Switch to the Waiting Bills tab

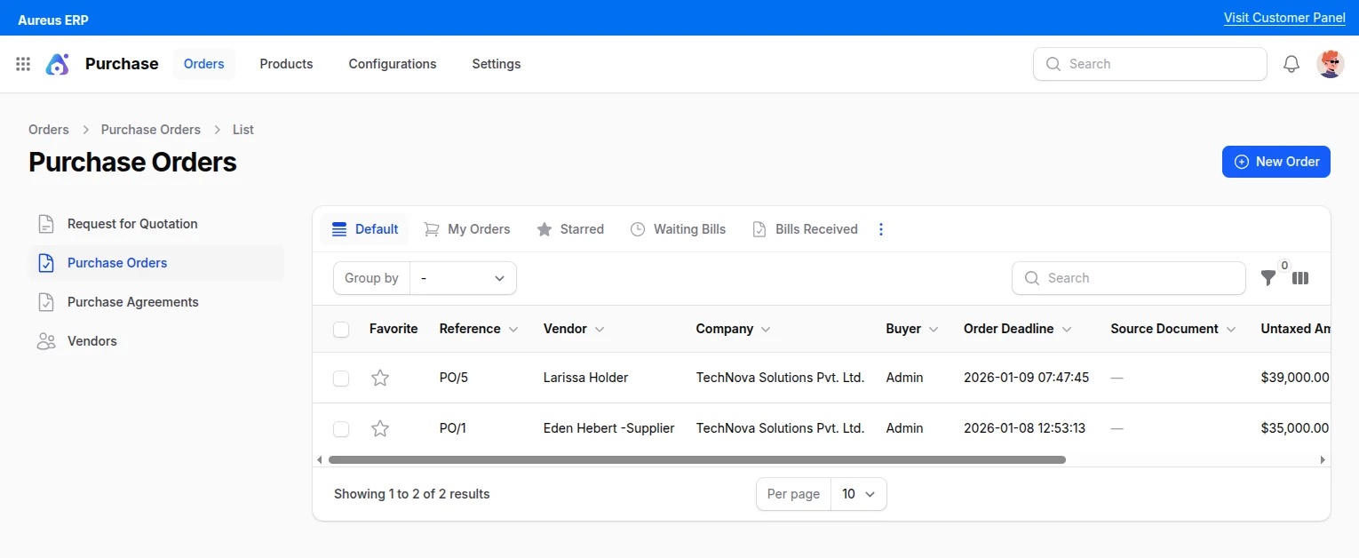point(679,229)
